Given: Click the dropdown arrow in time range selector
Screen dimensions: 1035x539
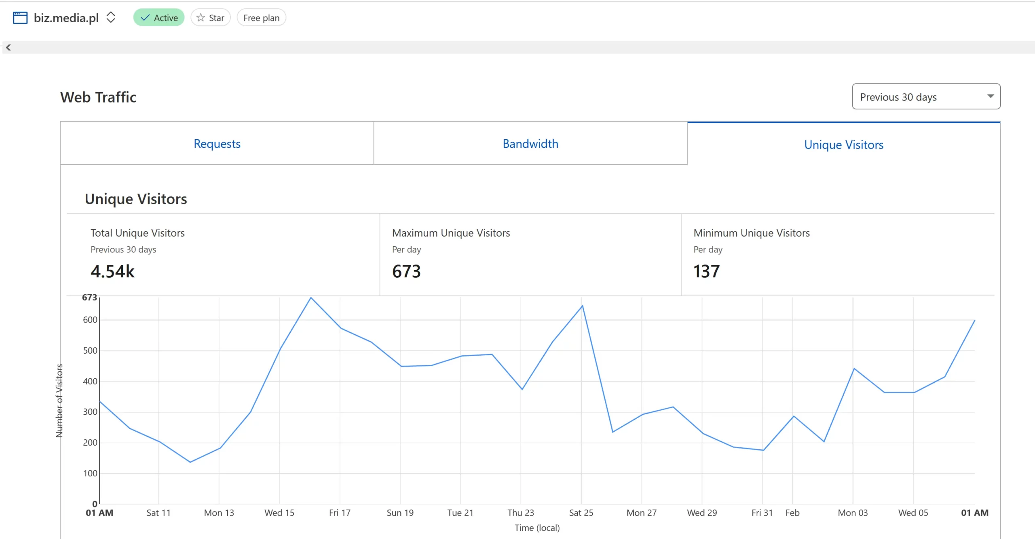Looking at the screenshot, I should 990,96.
